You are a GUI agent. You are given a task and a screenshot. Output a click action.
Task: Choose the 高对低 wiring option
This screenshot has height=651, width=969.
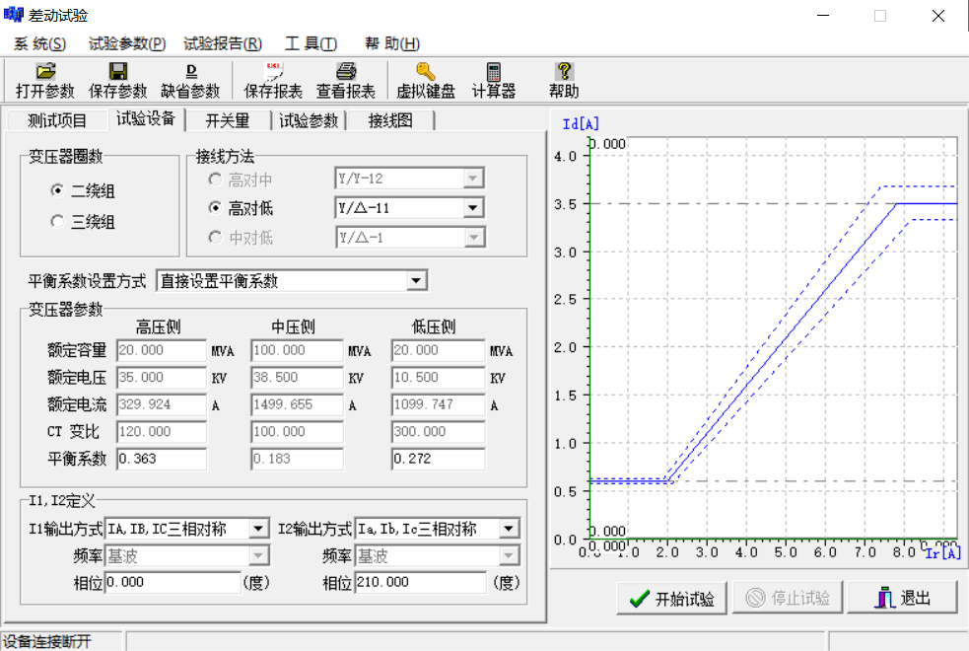214,207
